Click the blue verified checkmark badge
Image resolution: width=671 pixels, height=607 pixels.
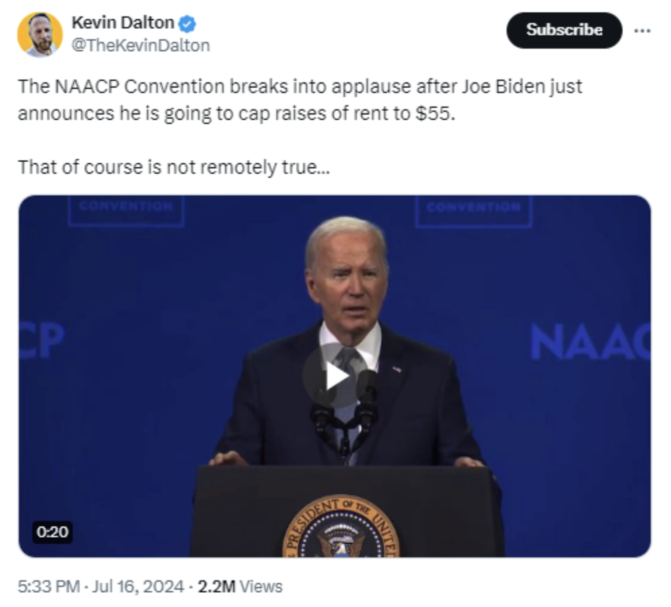click(x=187, y=24)
